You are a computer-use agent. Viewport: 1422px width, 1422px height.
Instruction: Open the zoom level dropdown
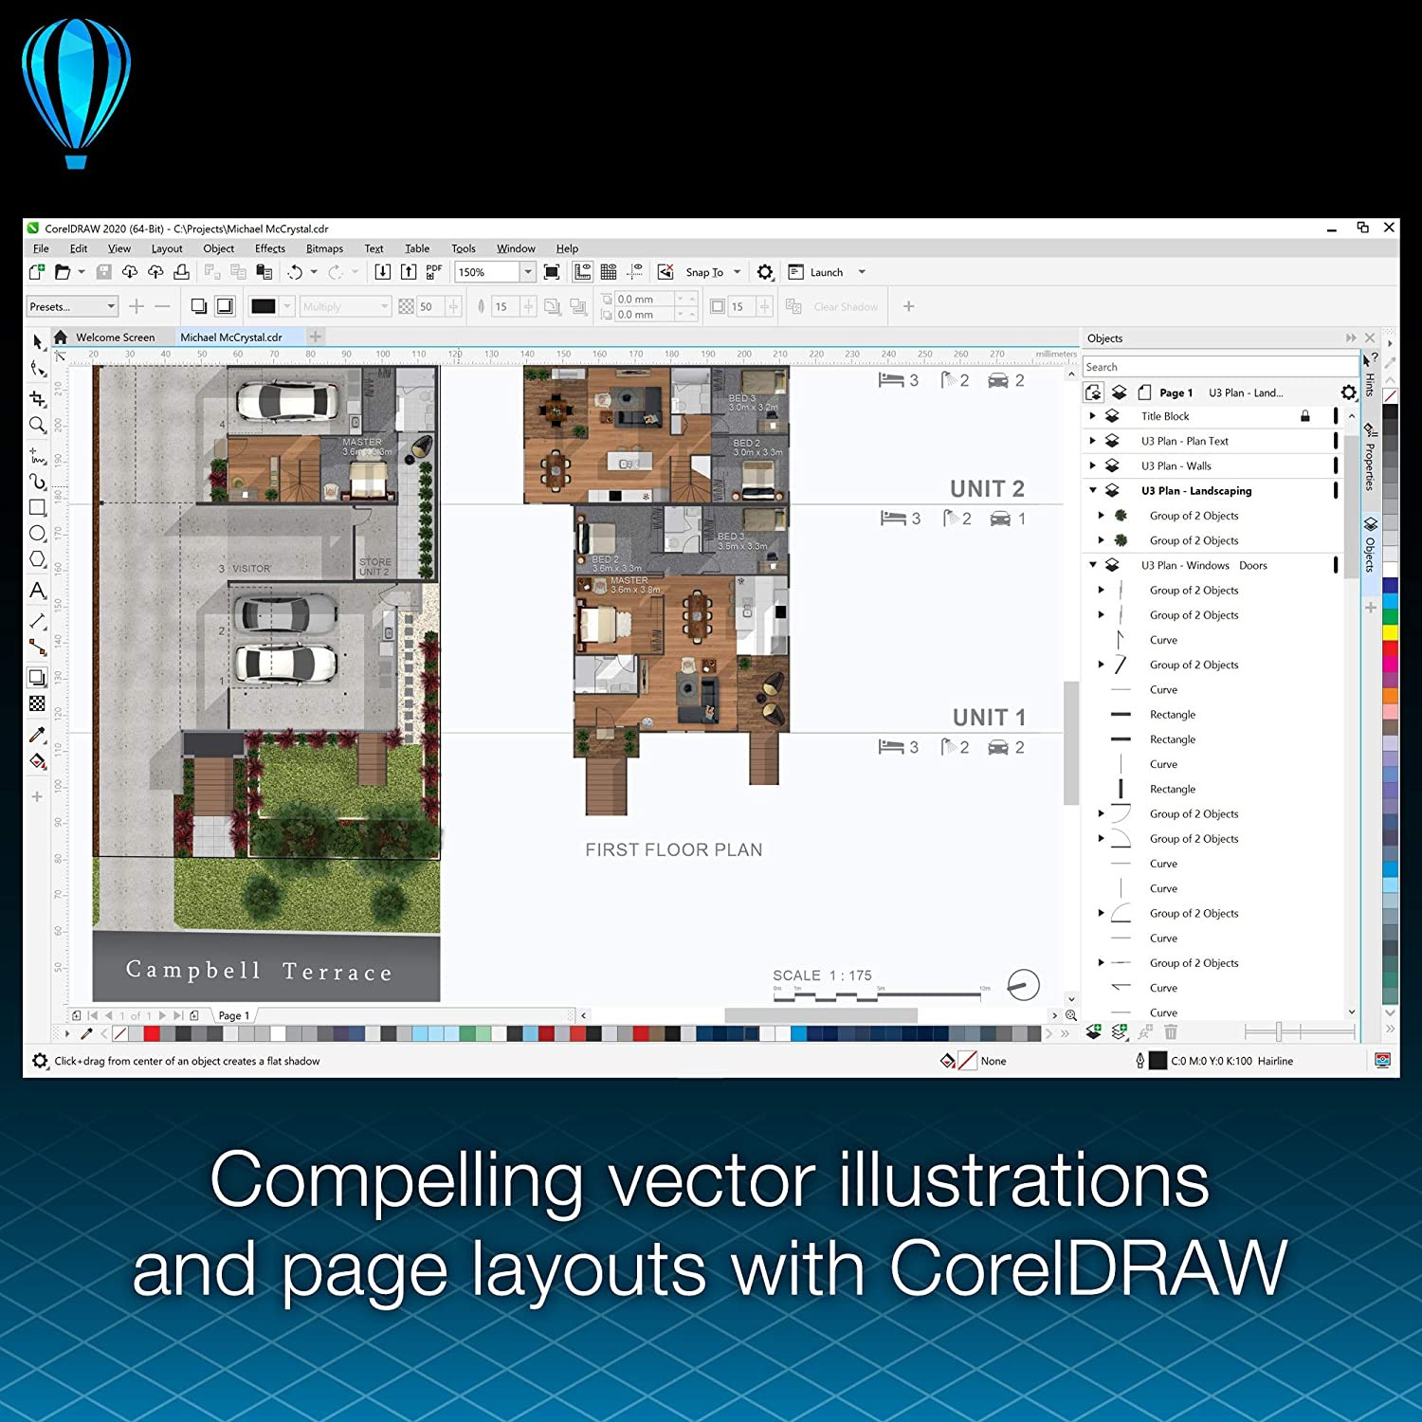(x=528, y=272)
